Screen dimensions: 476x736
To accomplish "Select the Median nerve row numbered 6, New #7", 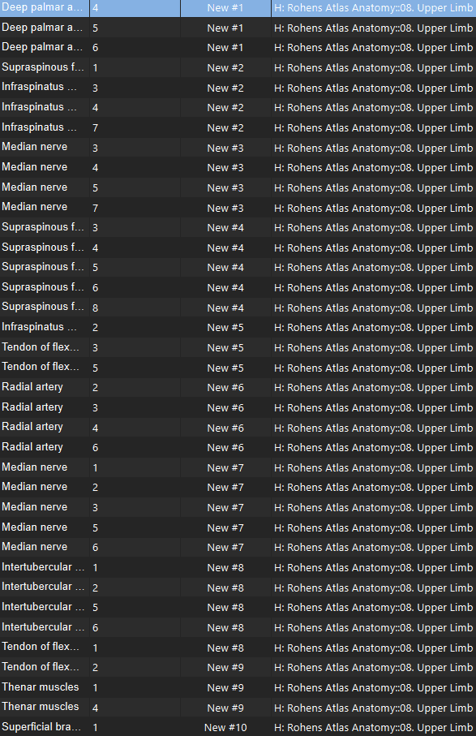I will point(238,547).
